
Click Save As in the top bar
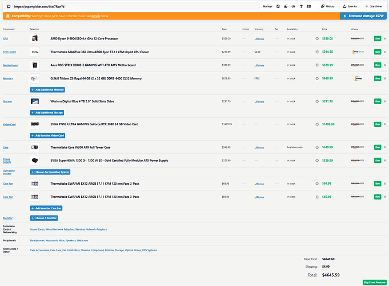pos(349,6)
